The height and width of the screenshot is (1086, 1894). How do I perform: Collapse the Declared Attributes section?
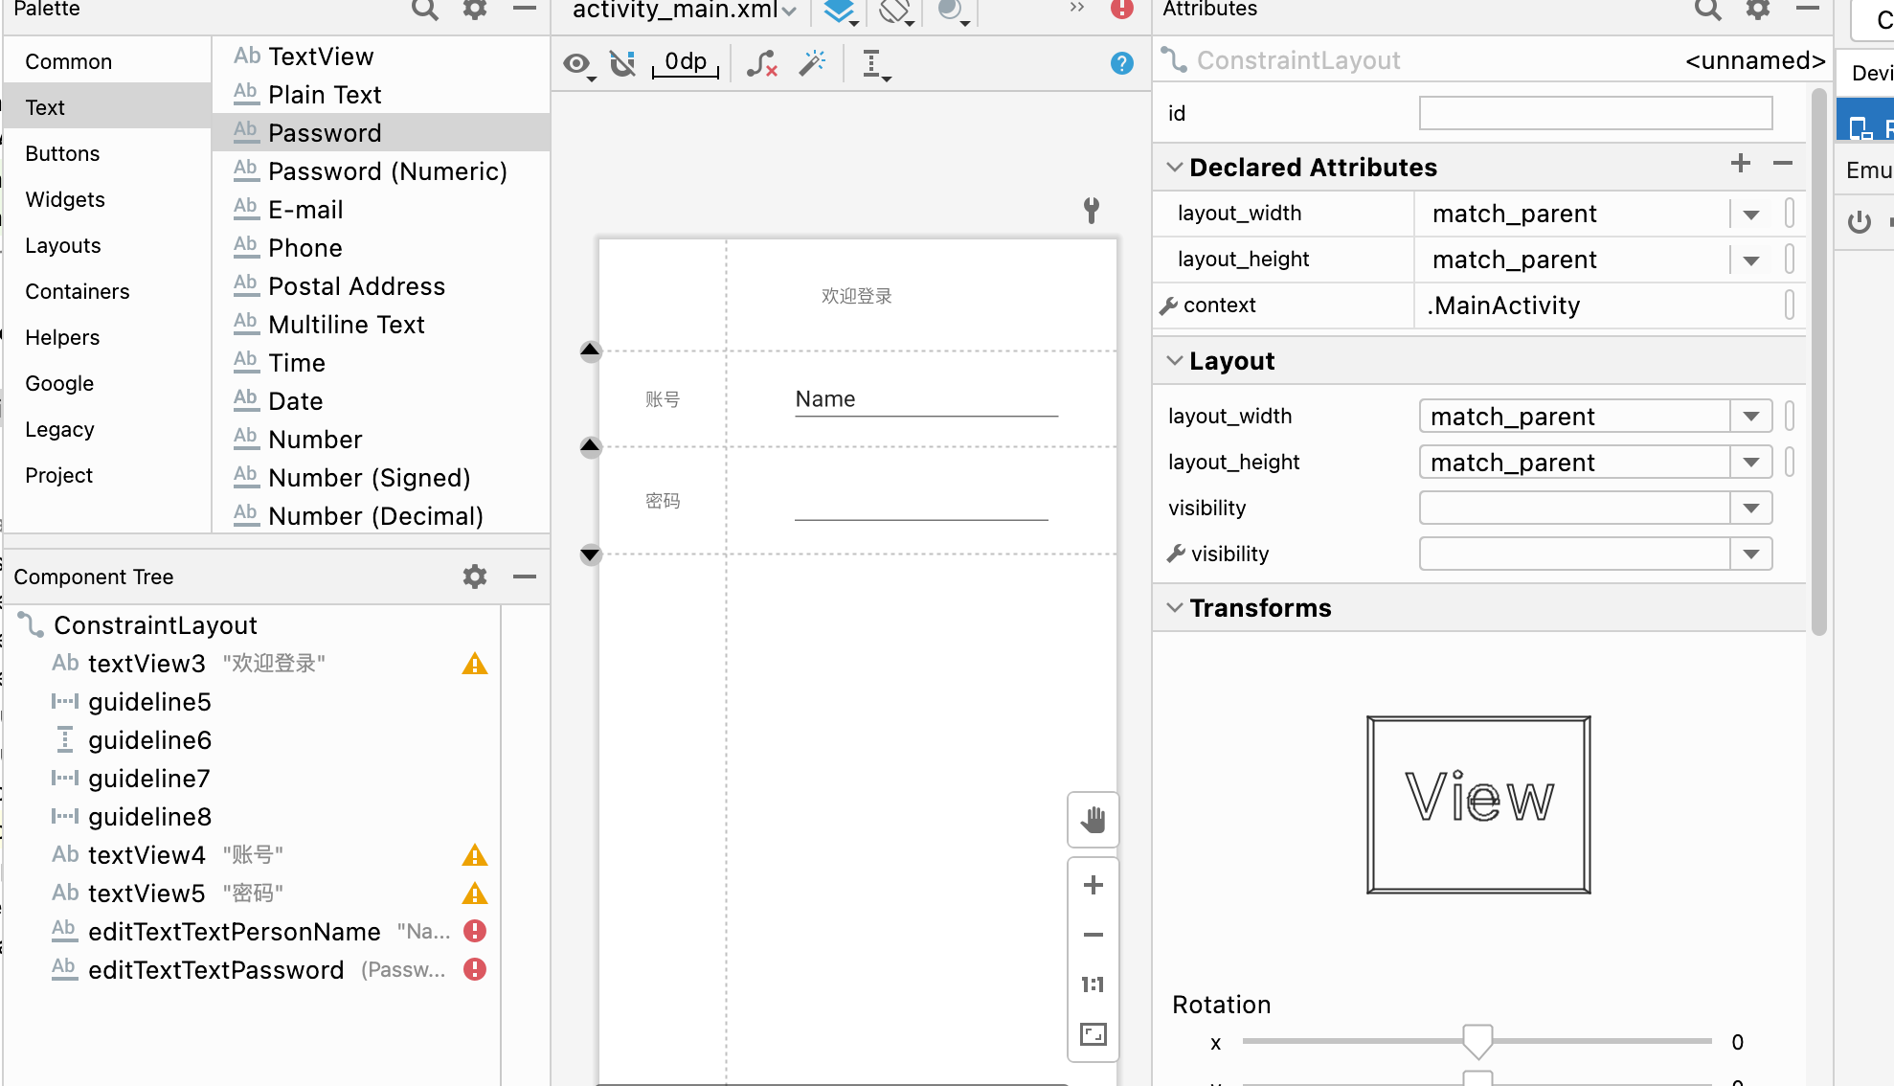coord(1174,167)
